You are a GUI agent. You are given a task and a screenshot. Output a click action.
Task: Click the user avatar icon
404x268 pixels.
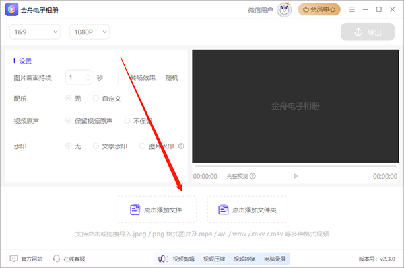[x=284, y=10]
